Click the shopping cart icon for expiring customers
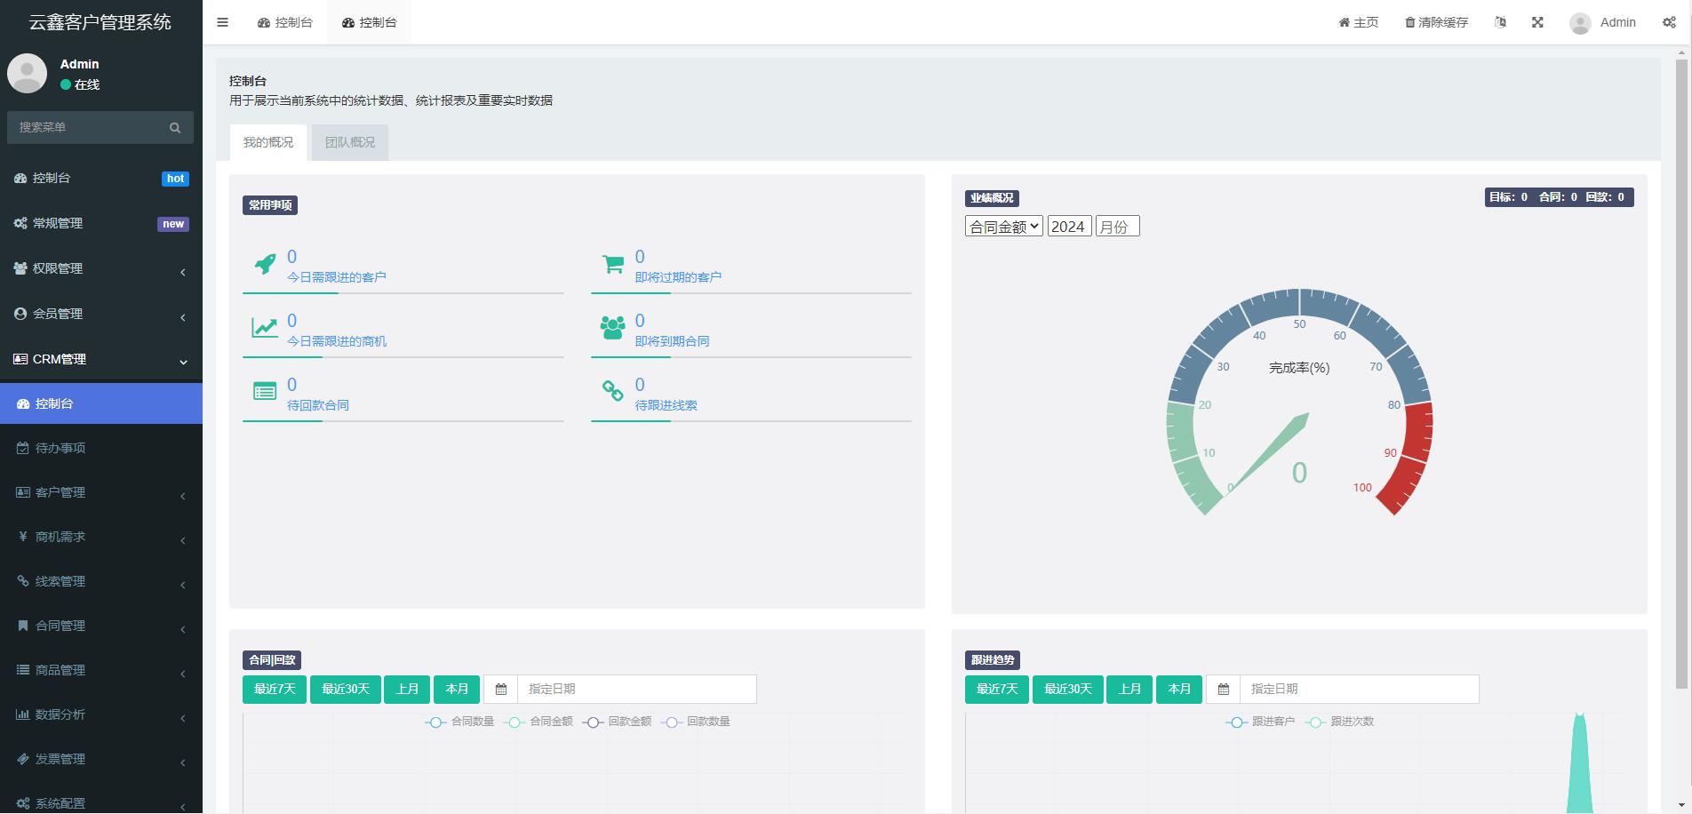 [x=612, y=264]
